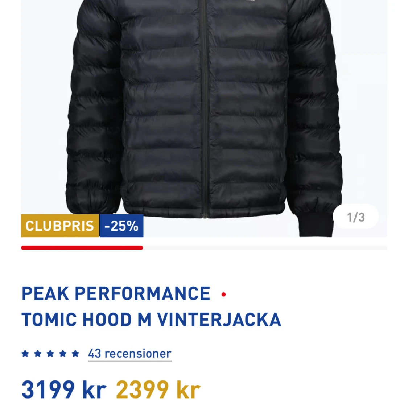Click the fifth rating star

point(75,353)
